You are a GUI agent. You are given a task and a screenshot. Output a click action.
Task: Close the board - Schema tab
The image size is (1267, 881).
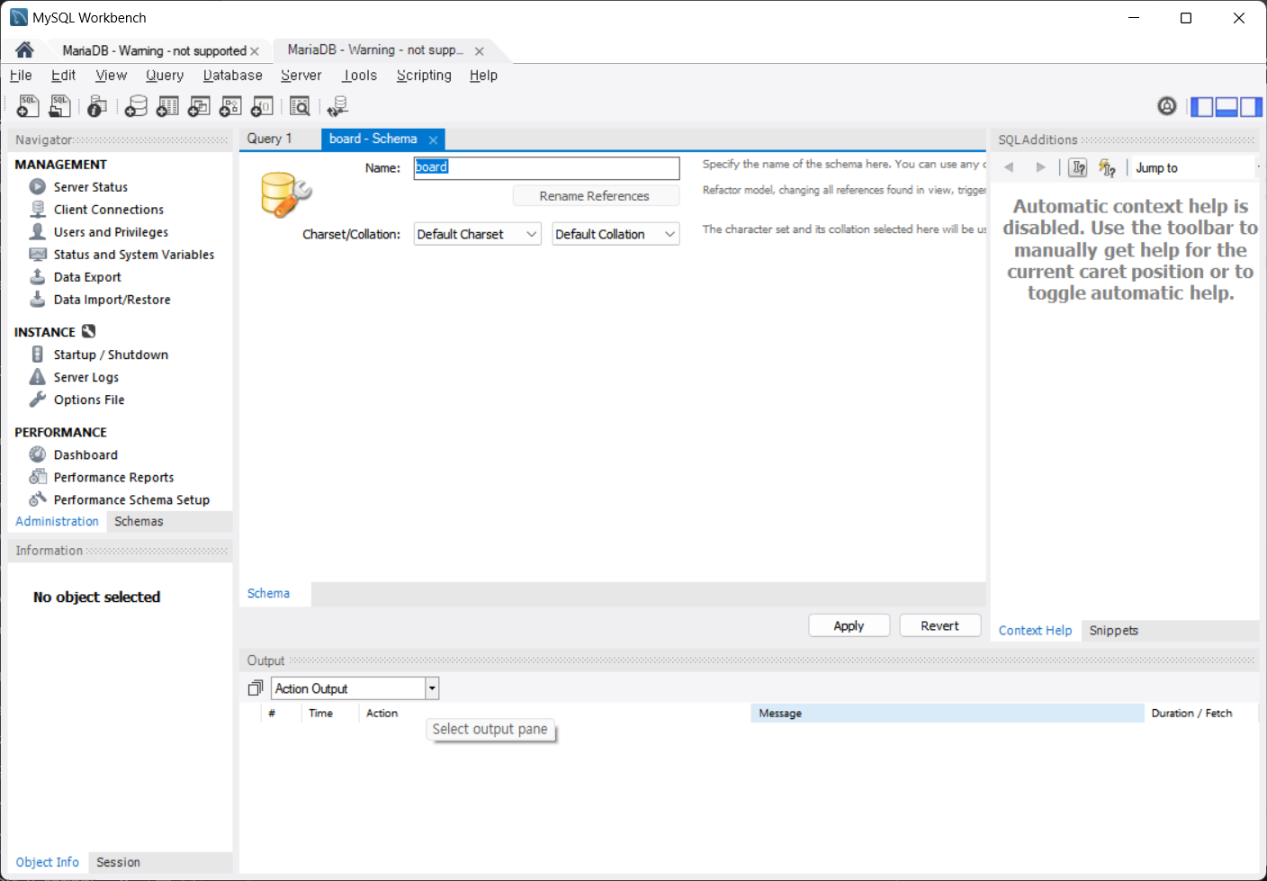[x=433, y=139]
